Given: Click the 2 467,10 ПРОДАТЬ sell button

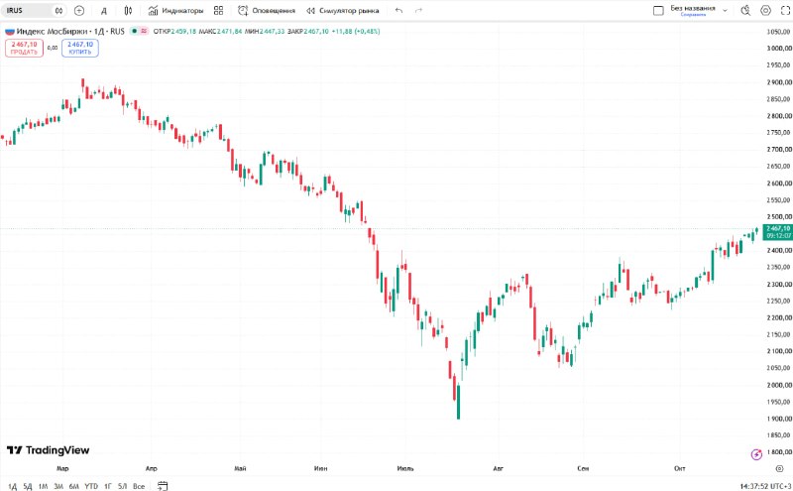Looking at the screenshot, I should pyautogui.click(x=24, y=48).
